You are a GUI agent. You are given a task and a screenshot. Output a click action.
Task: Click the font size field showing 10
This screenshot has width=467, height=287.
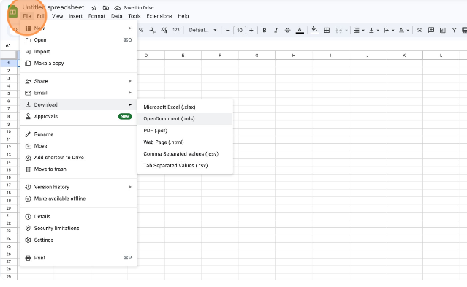pyautogui.click(x=240, y=31)
